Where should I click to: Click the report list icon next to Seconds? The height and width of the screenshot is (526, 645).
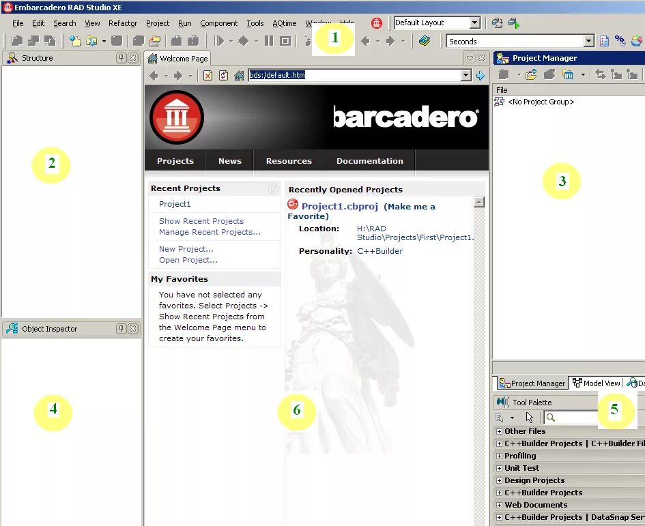click(604, 41)
